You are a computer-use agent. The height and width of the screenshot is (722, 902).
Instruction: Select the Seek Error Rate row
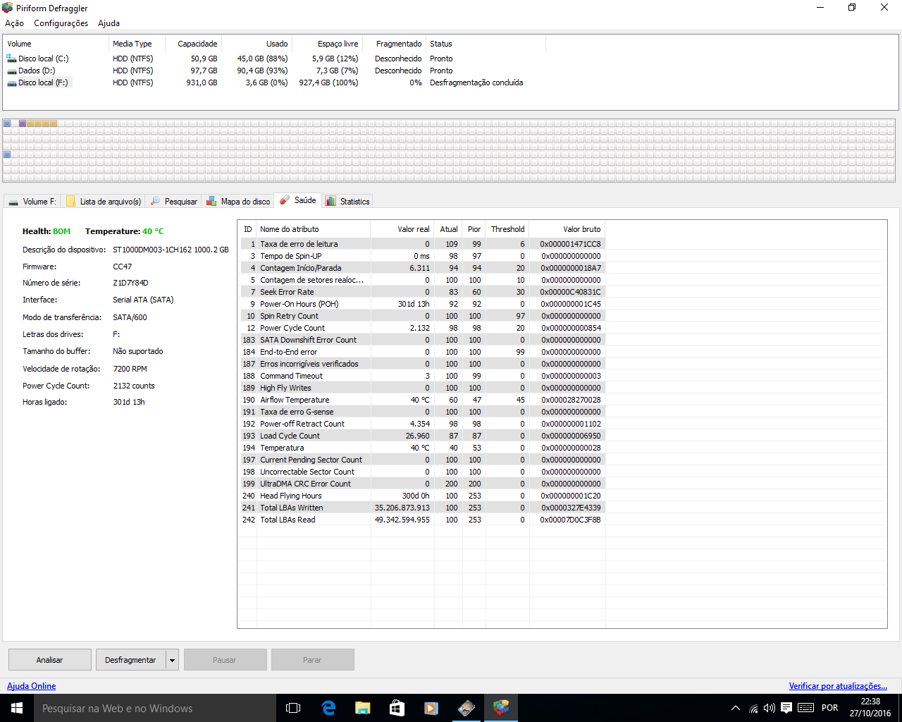click(x=421, y=292)
